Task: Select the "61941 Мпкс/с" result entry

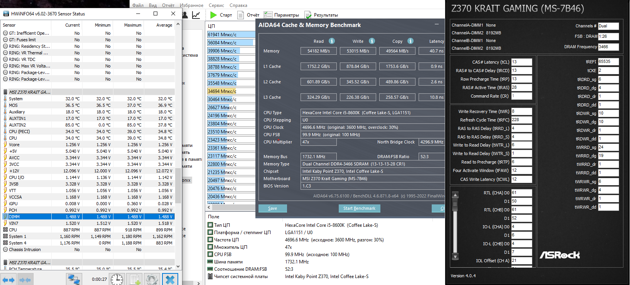Action: point(231,34)
